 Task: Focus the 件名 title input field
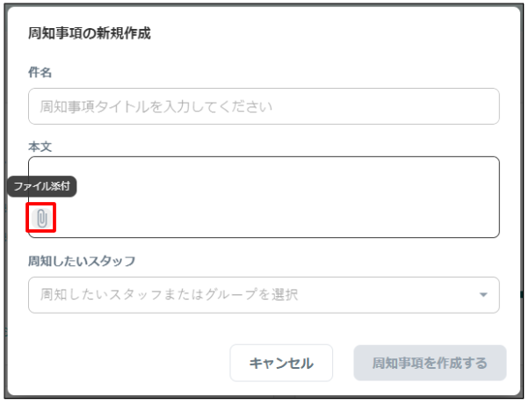pyautogui.click(x=264, y=106)
